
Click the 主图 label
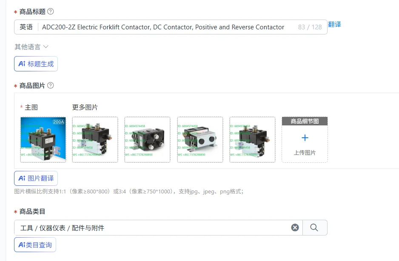tap(31, 108)
